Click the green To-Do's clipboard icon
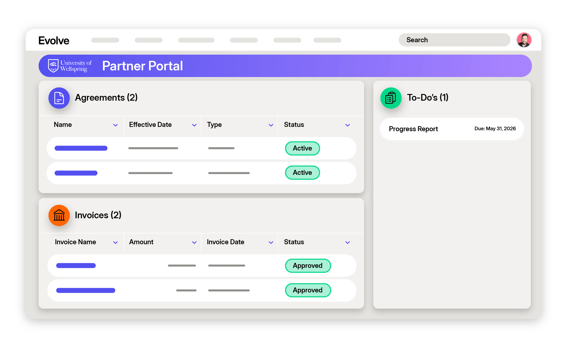The image size is (567, 348). [x=391, y=98]
